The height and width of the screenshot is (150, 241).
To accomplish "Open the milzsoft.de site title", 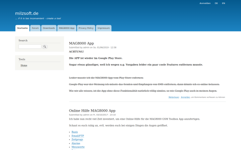I will coord(27,13).
